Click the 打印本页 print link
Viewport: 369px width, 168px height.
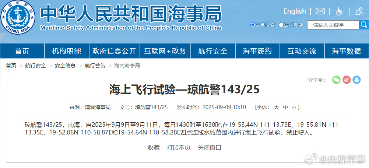pyautogui.click(x=179, y=147)
